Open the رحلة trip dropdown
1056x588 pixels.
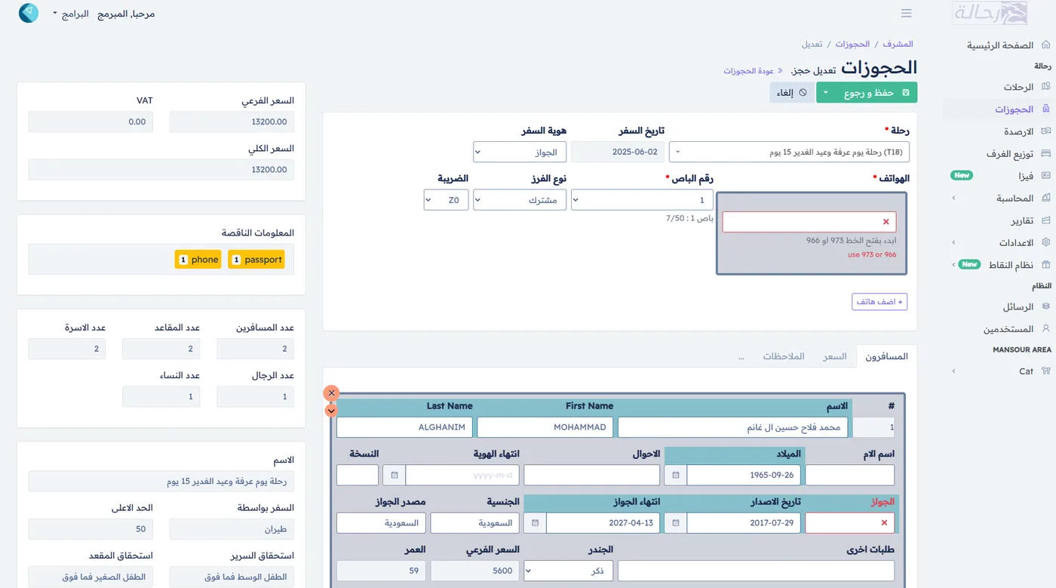[789, 152]
